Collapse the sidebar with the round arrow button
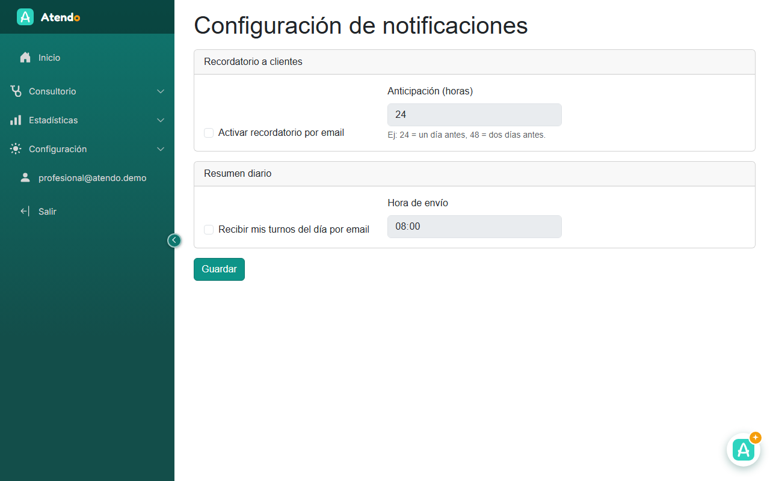The image size is (770, 481). (x=174, y=240)
